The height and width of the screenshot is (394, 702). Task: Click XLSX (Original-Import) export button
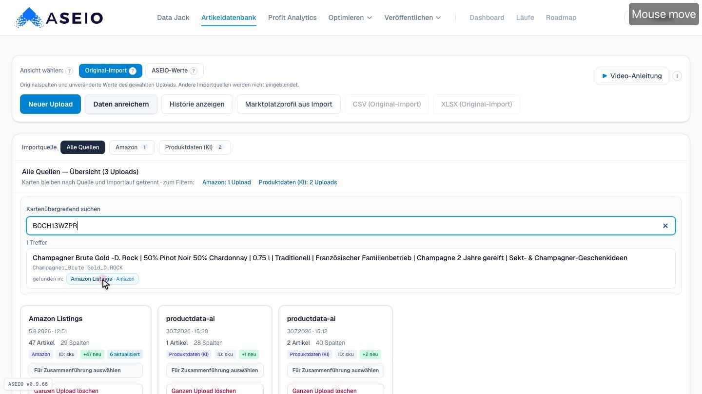[476, 104]
